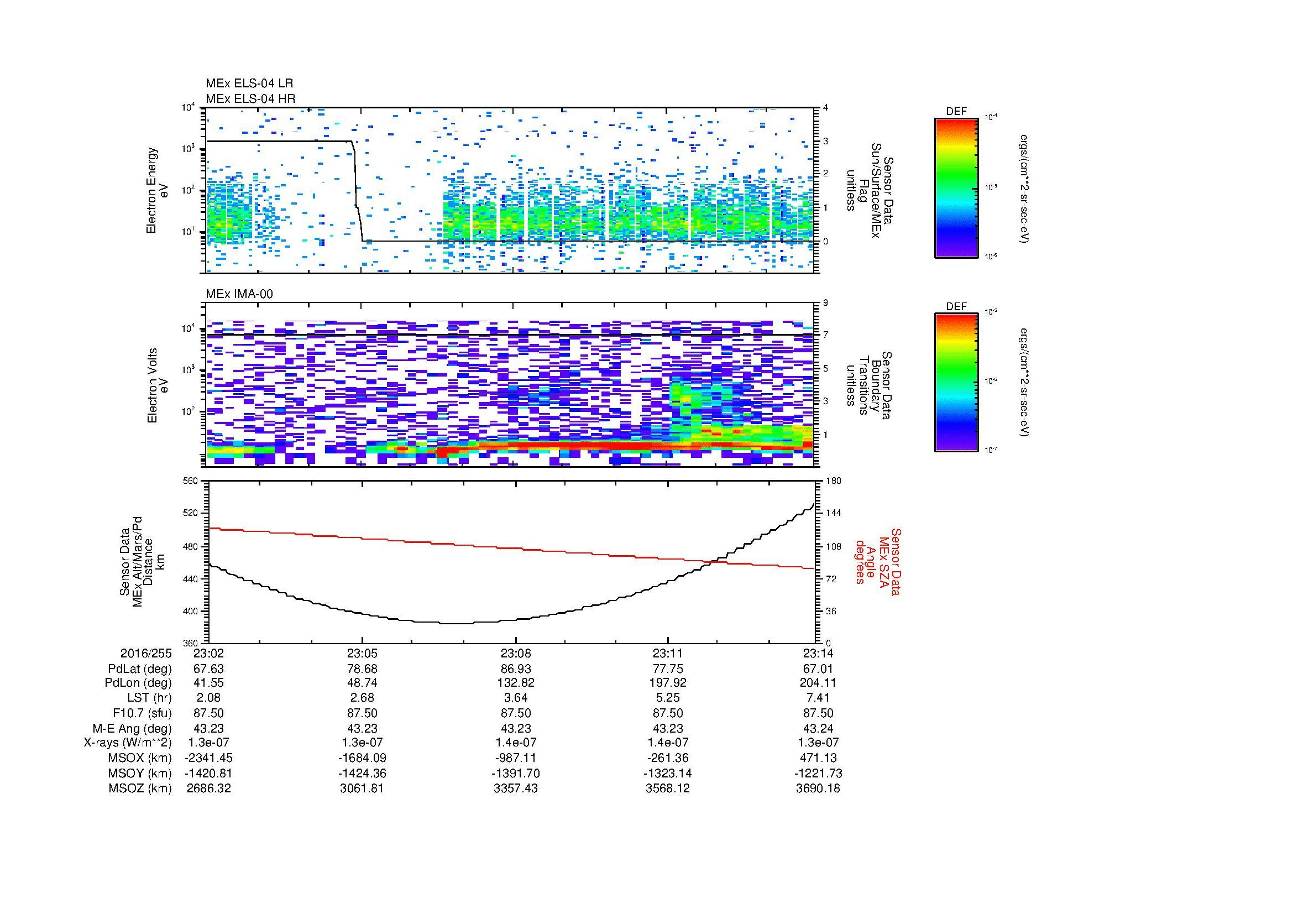The image size is (1293, 914).
Task: Click the time tick label '23:05'
Action: 362,654
